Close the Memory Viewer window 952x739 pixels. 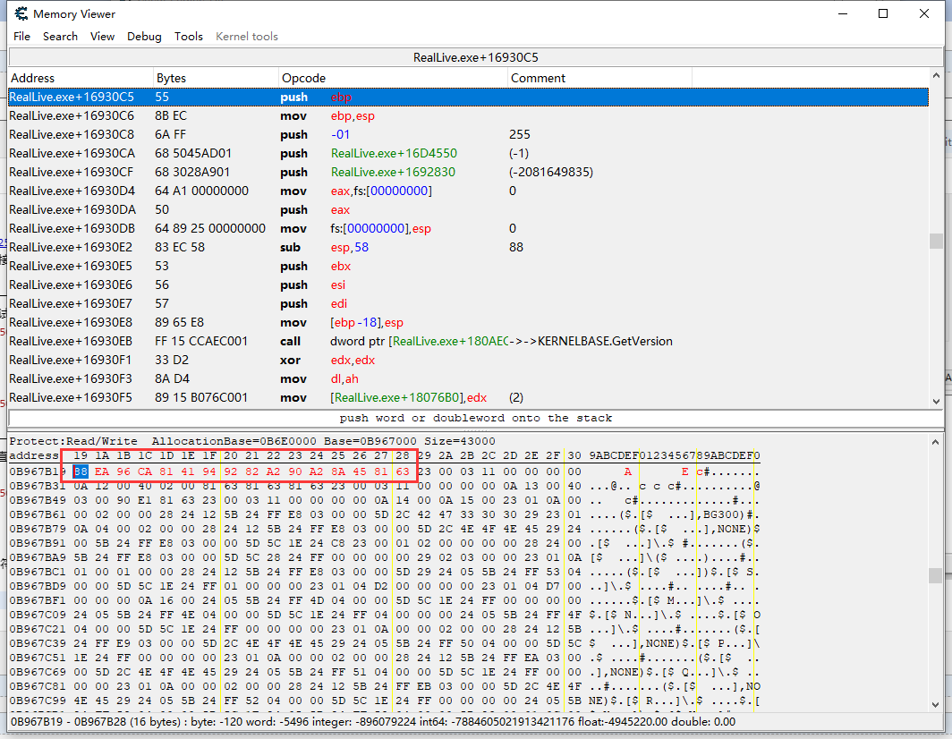[x=924, y=13]
